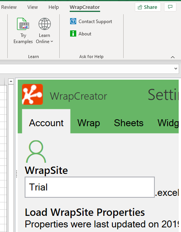Click the WrapSite name field containing Trial

click(x=90, y=187)
